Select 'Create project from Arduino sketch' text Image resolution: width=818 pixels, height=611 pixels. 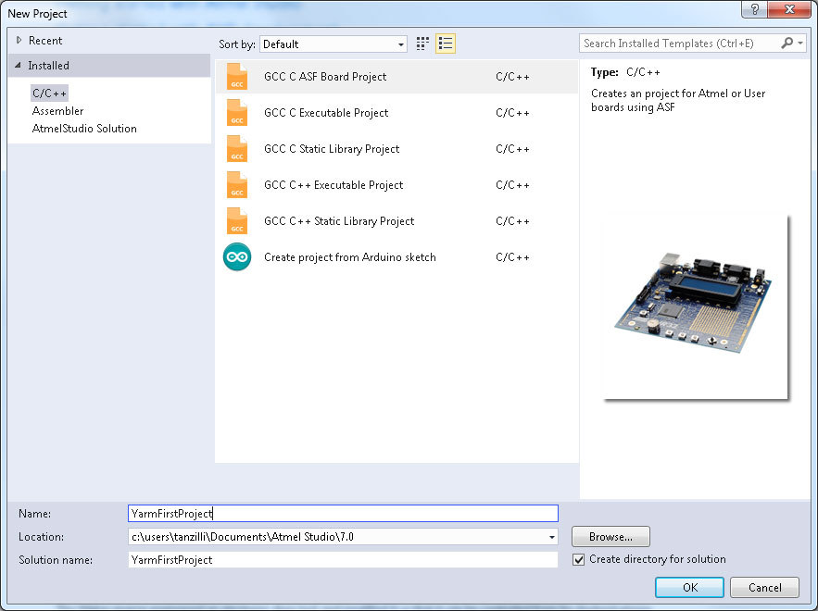[x=349, y=257]
